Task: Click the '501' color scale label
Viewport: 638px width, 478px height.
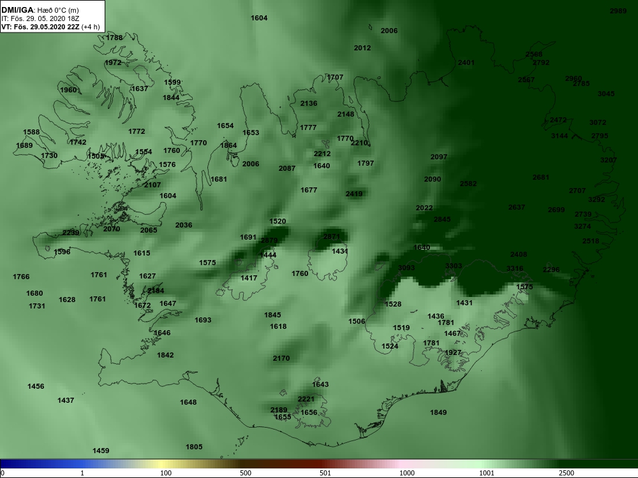Action: pos(325,473)
